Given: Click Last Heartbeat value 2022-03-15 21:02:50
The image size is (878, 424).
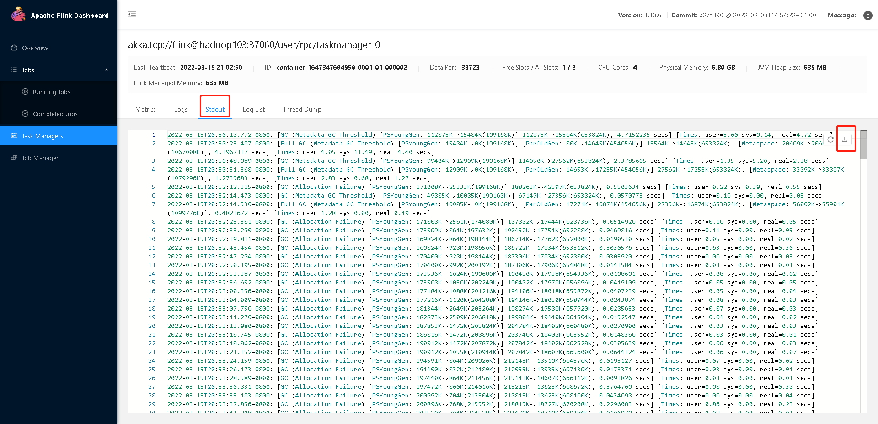Looking at the screenshot, I should pos(211,67).
